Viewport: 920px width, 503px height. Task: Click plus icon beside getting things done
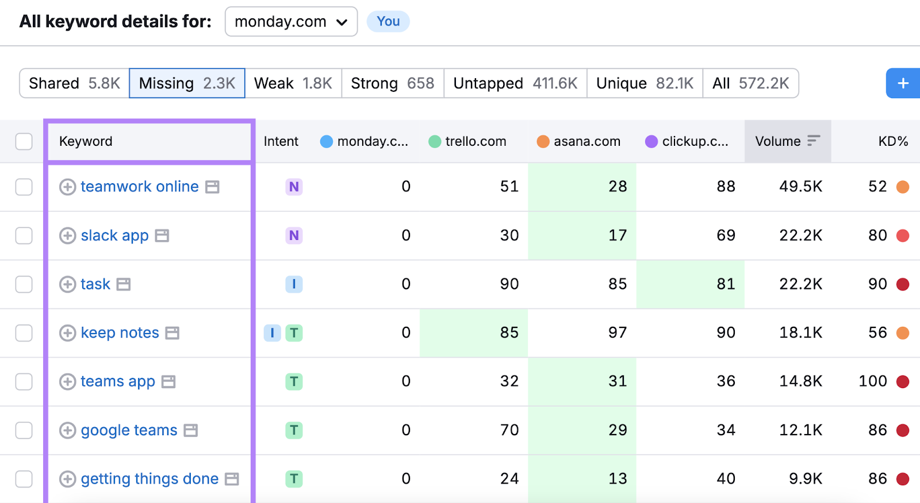coord(67,479)
